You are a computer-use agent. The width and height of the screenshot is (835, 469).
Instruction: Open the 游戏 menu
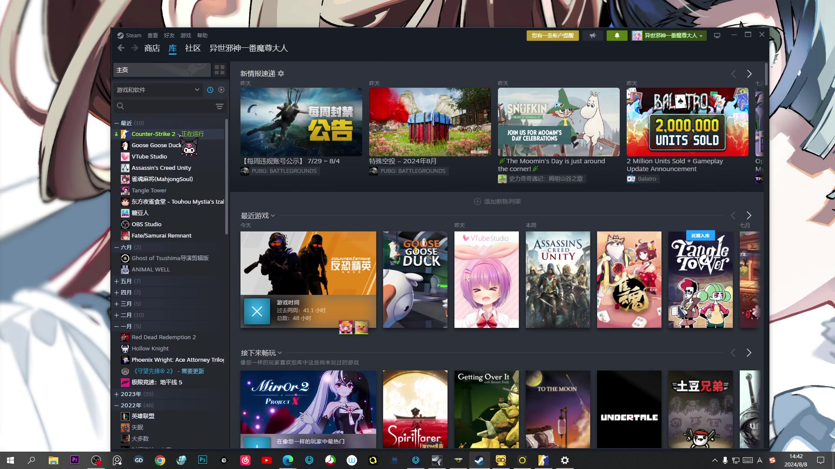[186, 36]
